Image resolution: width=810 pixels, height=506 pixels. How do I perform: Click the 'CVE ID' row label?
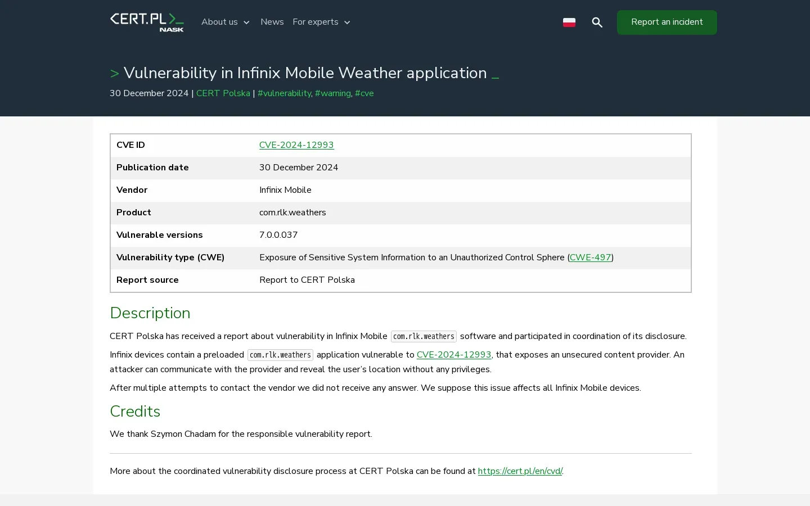130,145
